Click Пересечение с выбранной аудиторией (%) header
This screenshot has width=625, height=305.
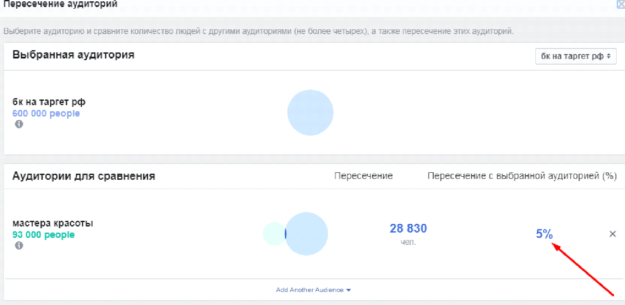(x=522, y=176)
